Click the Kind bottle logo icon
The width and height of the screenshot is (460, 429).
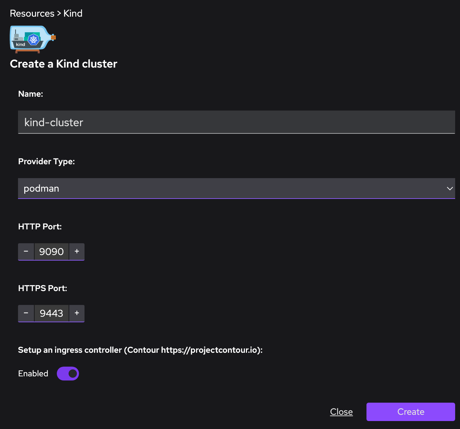coord(33,39)
